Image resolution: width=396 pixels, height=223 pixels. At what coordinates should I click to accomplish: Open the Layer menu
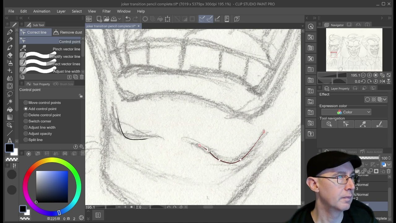[x=61, y=11]
